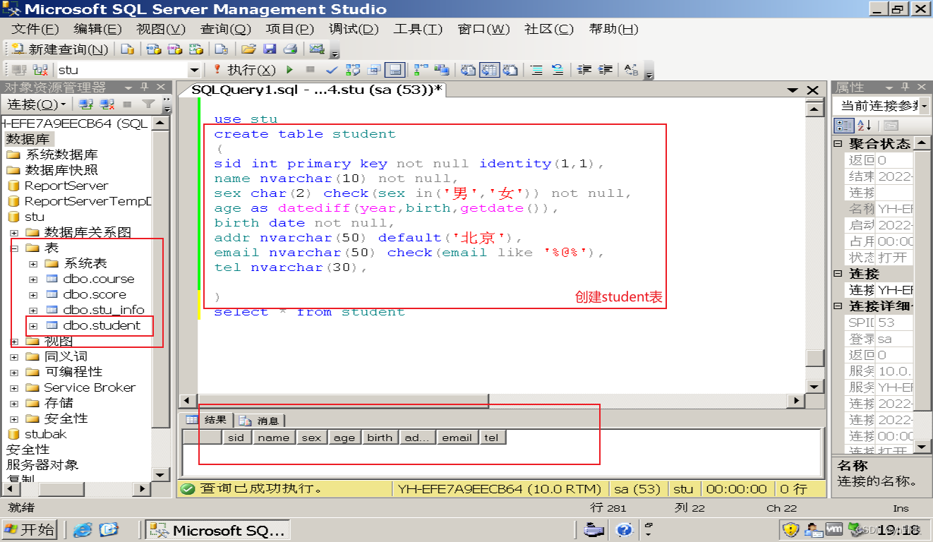Select the SQLQuery1.sql document tab
Screen dimensions: 933x542
coord(317,90)
